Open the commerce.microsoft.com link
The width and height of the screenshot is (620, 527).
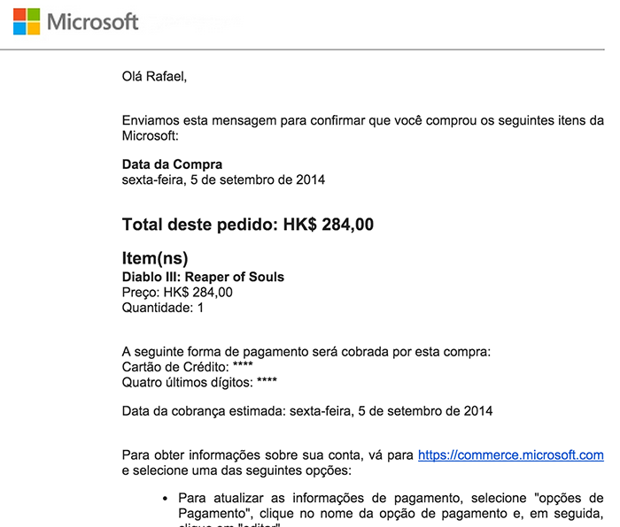510,455
